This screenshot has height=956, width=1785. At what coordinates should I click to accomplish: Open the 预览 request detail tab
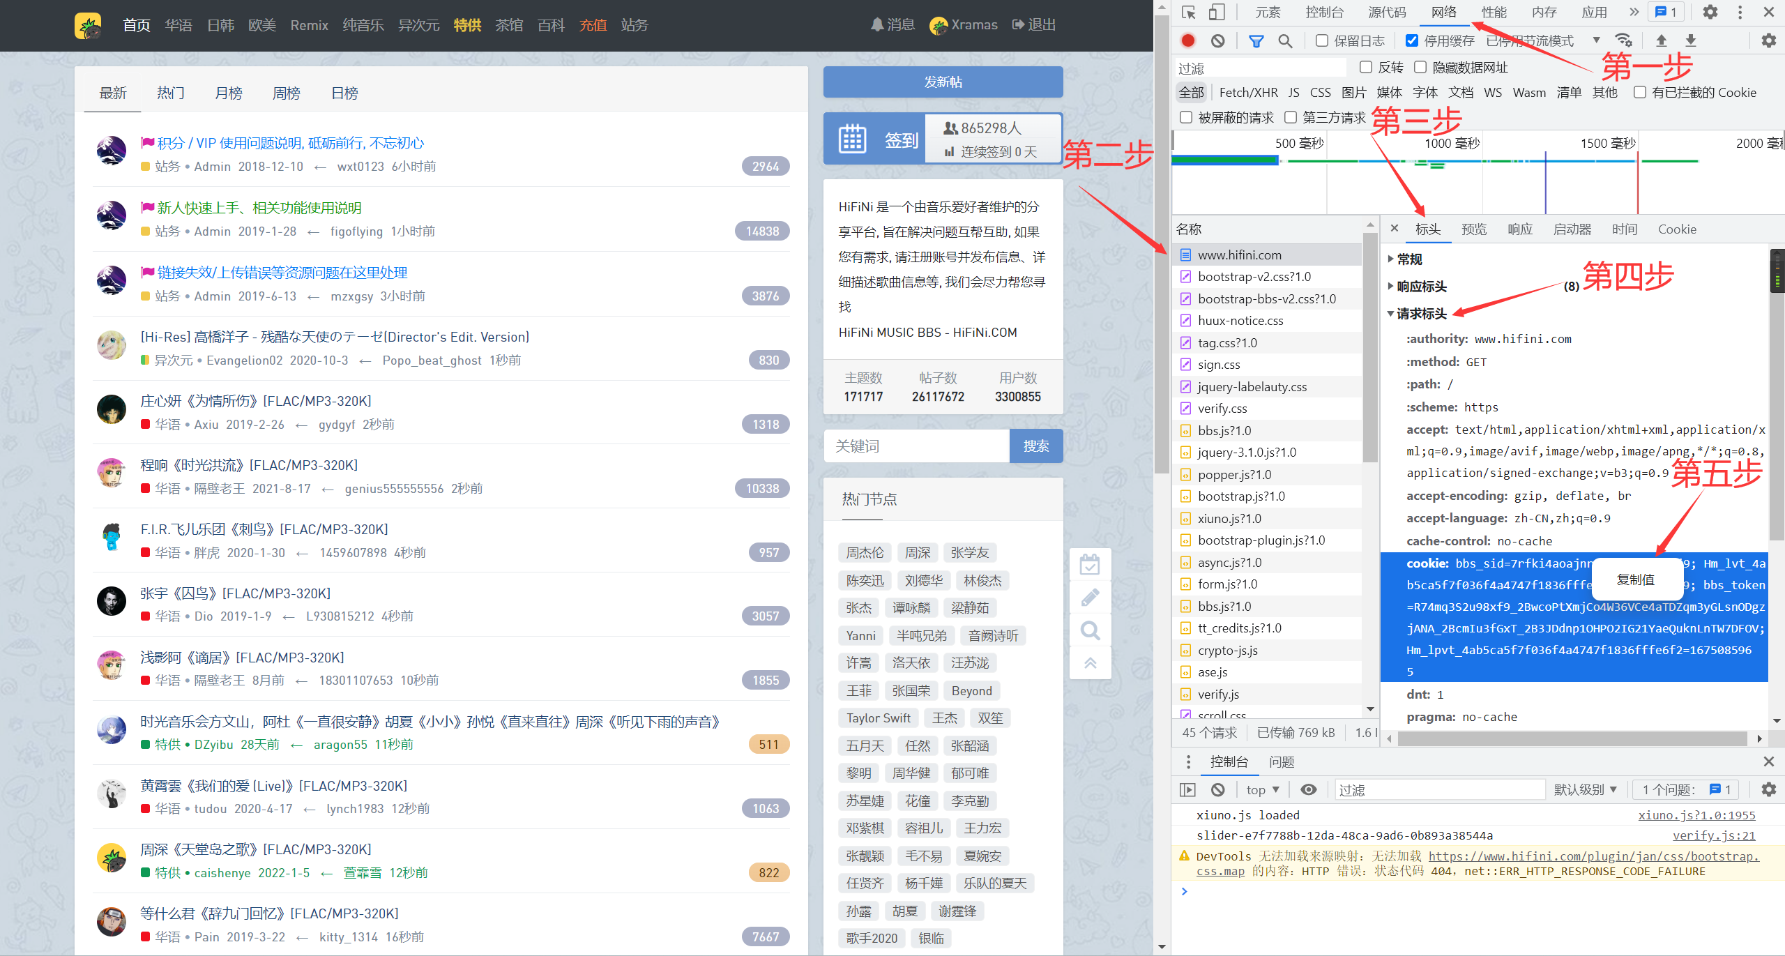(x=1473, y=229)
